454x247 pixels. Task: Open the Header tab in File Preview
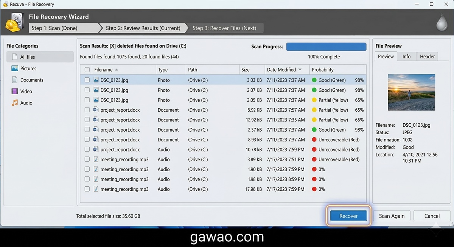click(427, 57)
